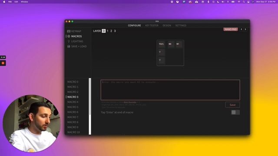Open the Keymap section in the sidebar
This screenshot has width=278, height=156.
74,31
